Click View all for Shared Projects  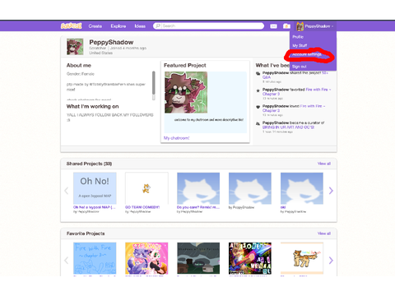[324, 164]
